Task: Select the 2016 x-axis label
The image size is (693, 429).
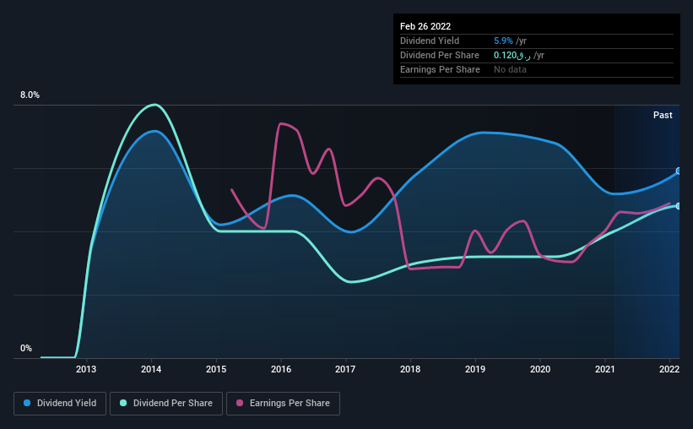Action: [281, 369]
